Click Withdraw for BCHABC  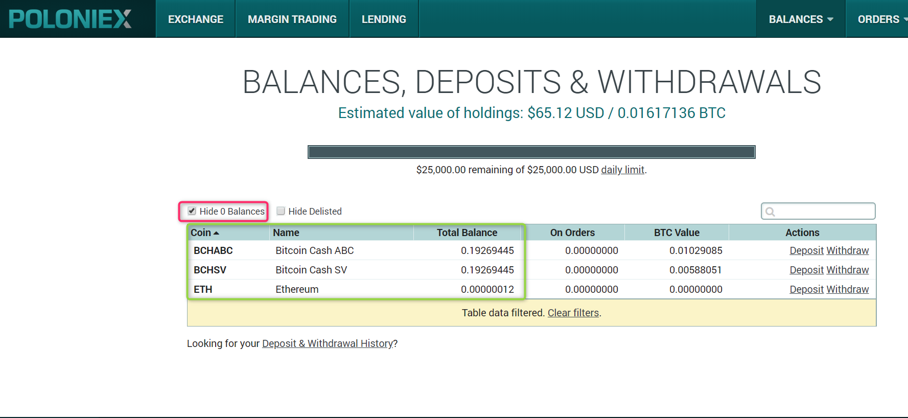tap(848, 250)
